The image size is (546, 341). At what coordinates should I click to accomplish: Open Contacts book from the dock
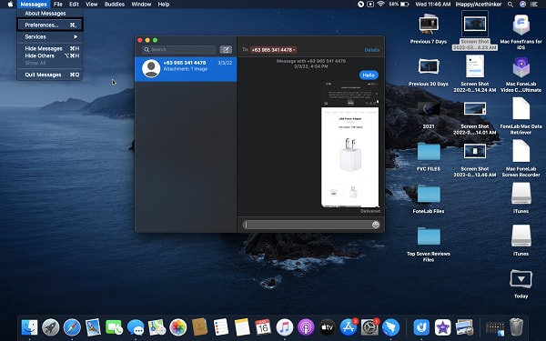[x=199, y=327]
